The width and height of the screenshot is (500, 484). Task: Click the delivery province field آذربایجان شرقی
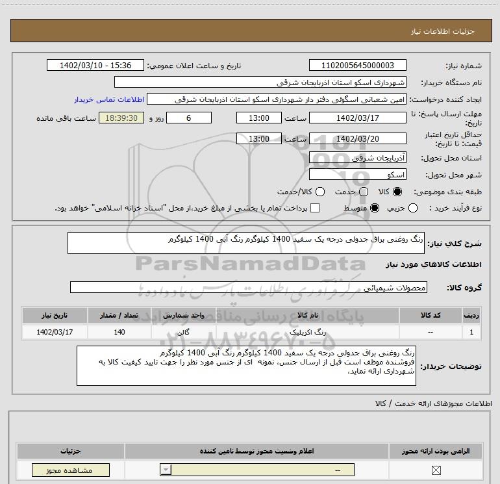pyautogui.click(x=357, y=158)
